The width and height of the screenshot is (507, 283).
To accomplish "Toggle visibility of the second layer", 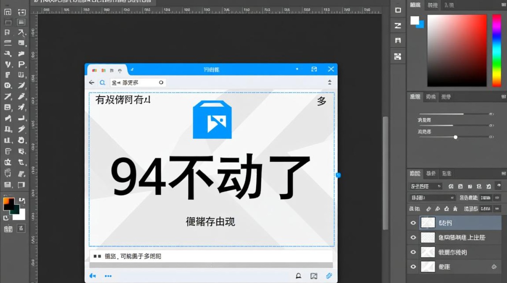I will pyautogui.click(x=413, y=237).
